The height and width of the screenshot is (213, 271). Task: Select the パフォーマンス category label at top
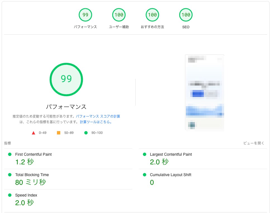(x=85, y=27)
